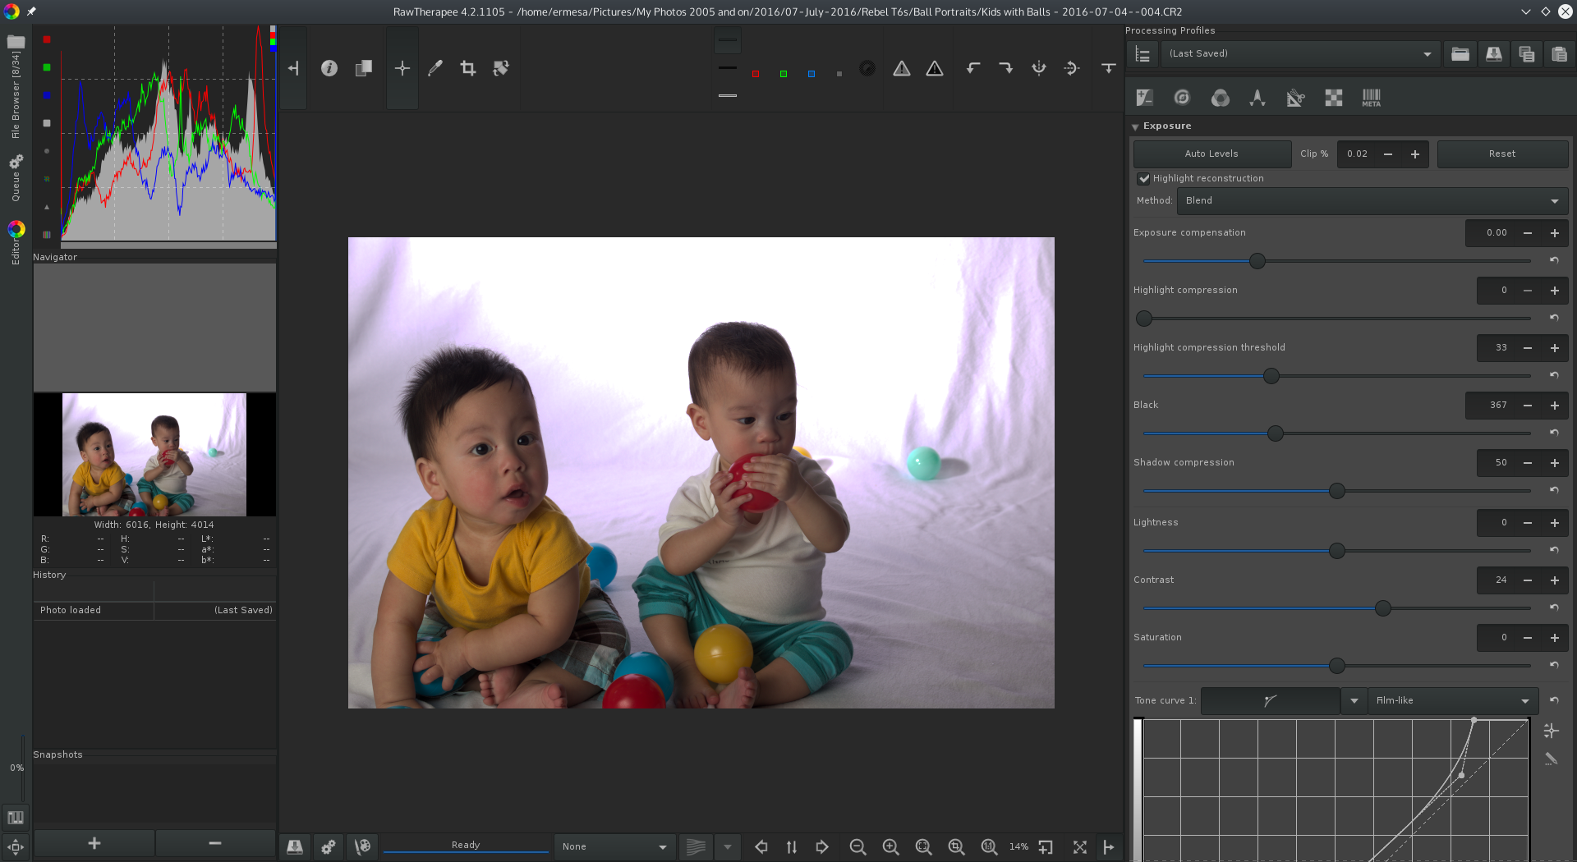The width and height of the screenshot is (1577, 862).
Task: Toggle green channel preview
Action: pos(784,74)
